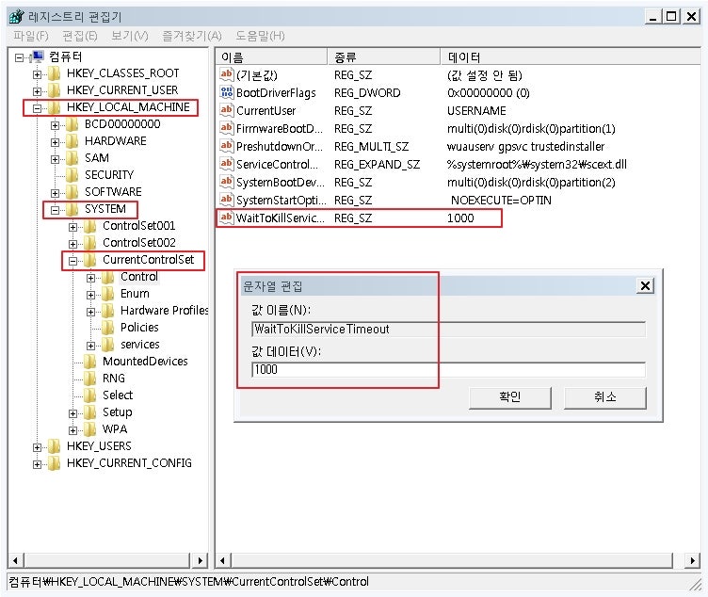Click the registry editor title bar icon
708x597 pixels.
tap(16, 17)
